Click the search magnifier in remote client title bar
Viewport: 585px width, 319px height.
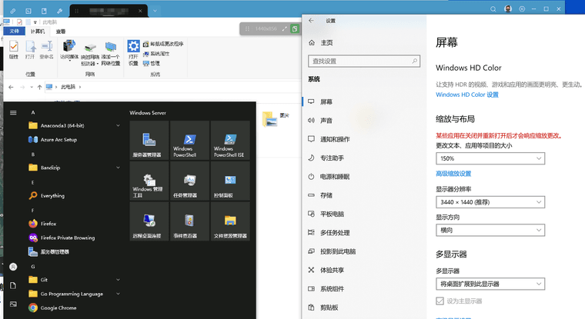pos(493,9)
